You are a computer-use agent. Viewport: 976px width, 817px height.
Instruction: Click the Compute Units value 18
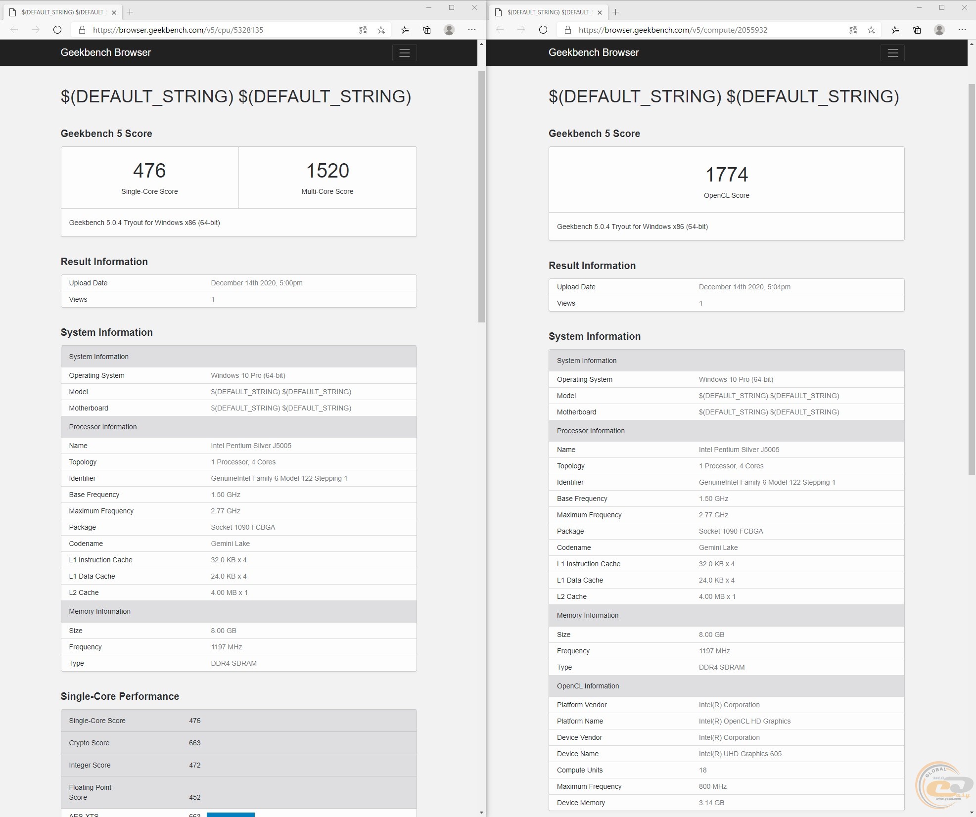pyautogui.click(x=702, y=770)
